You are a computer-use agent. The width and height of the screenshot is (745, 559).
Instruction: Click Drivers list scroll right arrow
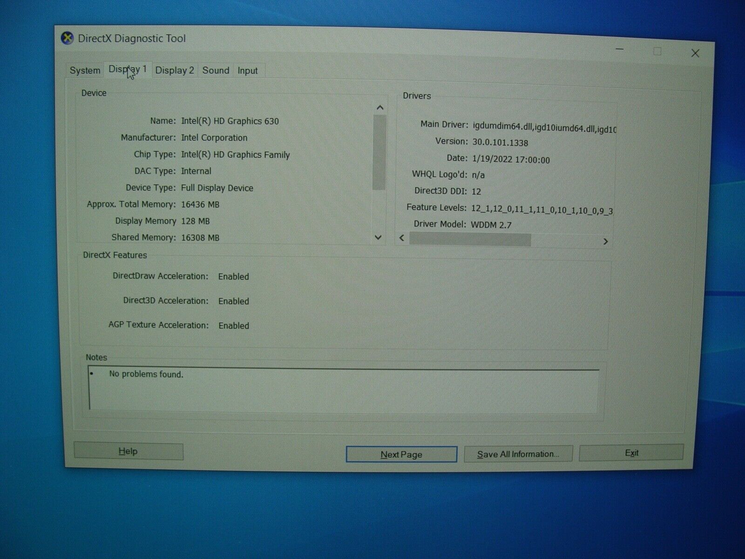(x=605, y=241)
